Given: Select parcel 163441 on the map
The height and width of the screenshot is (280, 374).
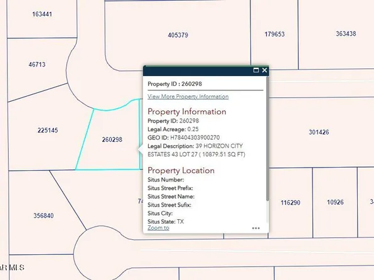Looking at the screenshot, I should [42, 14].
